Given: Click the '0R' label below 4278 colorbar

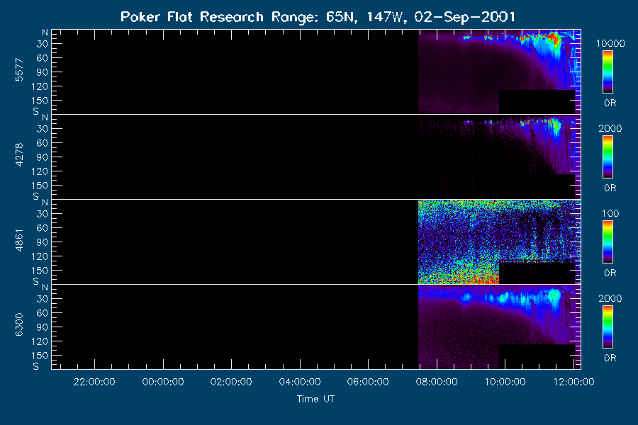Looking at the screenshot, I should click(610, 188).
